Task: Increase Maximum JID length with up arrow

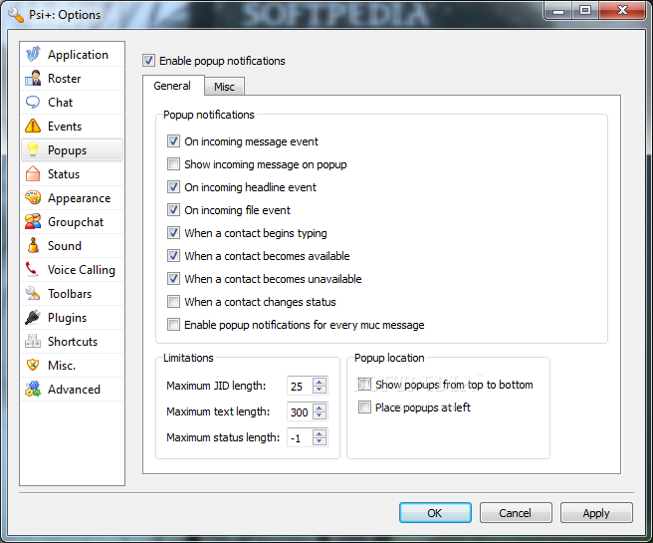Action: click(x=320, y=382)
